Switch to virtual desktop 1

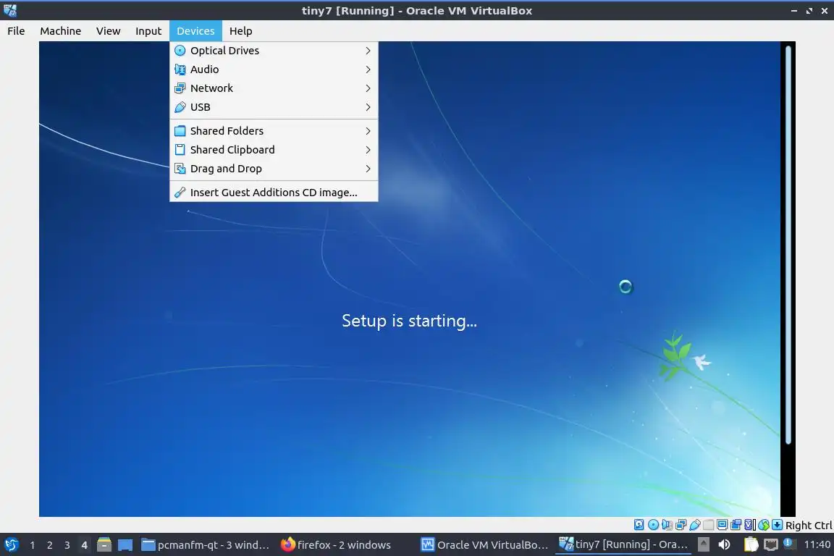tap(33, 545)
